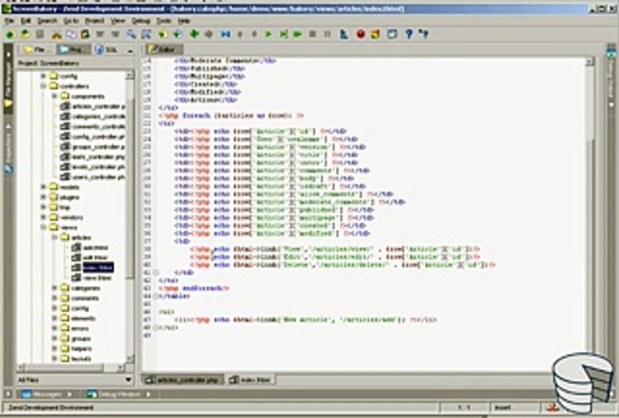Image resolution: width=619 pixels, height=418 pixels.
Task: Collapse the controllers folder
Action: coord(44,86)
